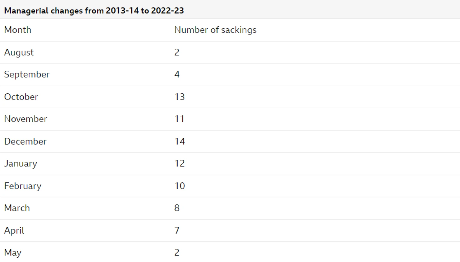This screenshot has height=262, width=460.
Task: Select the "April" month cell
Action: pyautogui.click(x=14, y=231)
